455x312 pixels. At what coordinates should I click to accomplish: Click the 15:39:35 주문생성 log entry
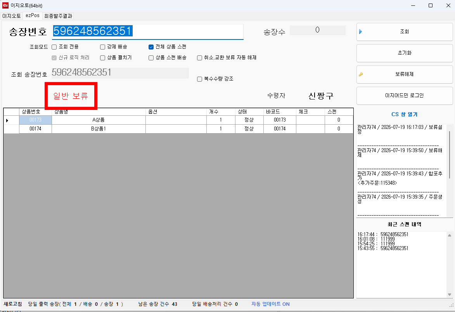point(400,199)
